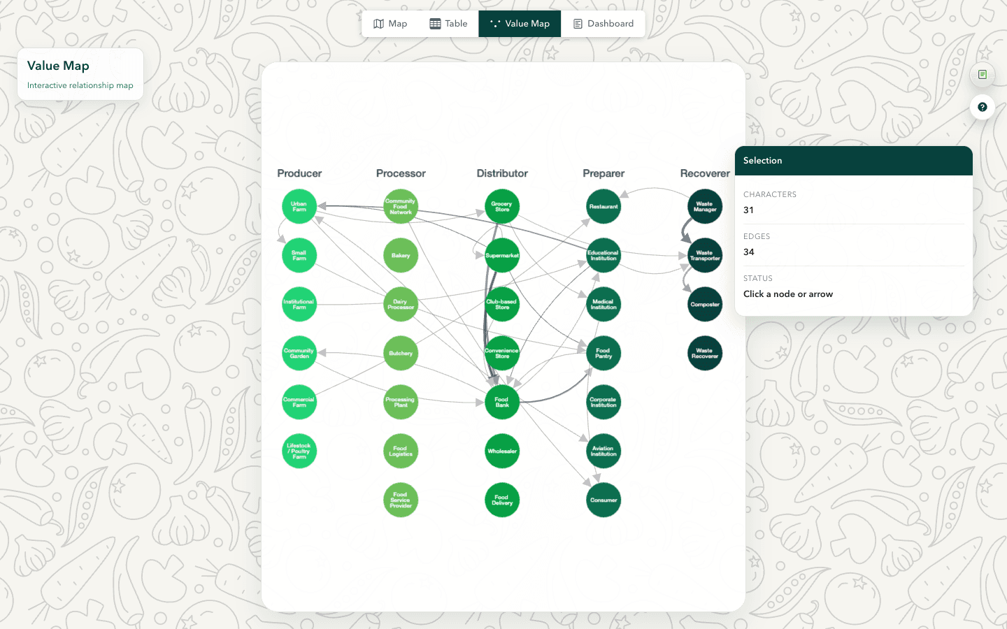The width and height of the screenshot is (1007, 629).
Task: Click the Waste Recoverer node
Action: pos(705,354)
